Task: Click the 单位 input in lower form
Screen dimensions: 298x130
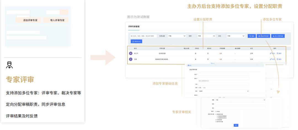Action: (x=240, y=108)
